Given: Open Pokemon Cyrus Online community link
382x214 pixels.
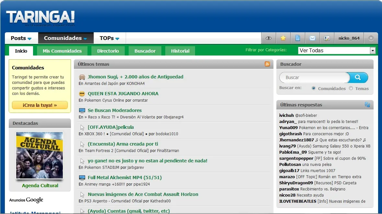Looking at the screenshot, I should click(x=104, y=100).
